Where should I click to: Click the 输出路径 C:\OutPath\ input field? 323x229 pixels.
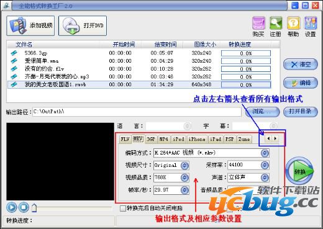137,112
